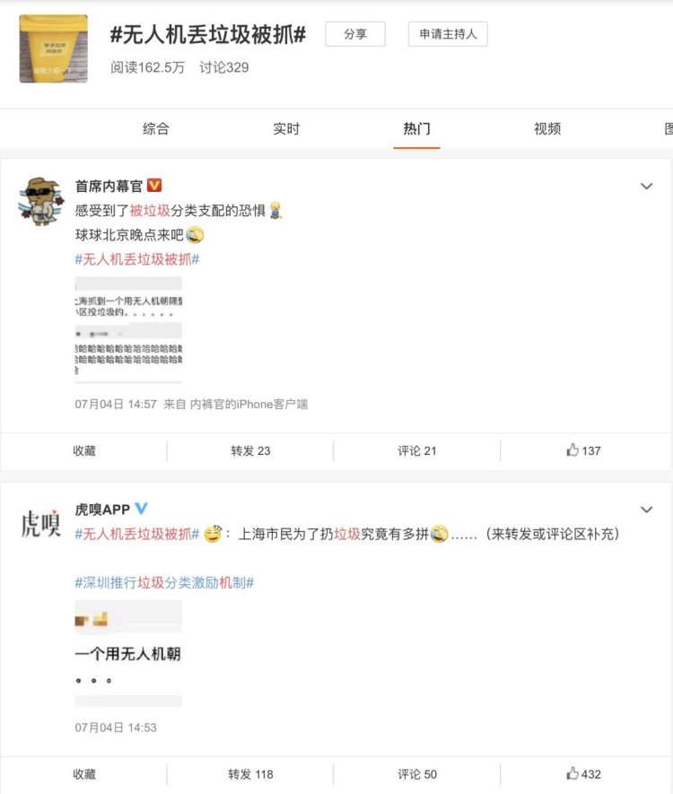
Task: Open the yellow trash bin topic image
Action: click(53, 48)
